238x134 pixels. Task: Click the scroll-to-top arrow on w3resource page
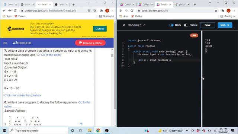(x=81, y=124)
